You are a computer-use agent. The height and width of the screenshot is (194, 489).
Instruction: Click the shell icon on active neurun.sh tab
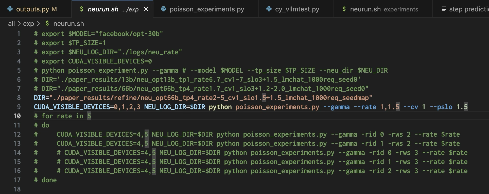click(81, 9)
